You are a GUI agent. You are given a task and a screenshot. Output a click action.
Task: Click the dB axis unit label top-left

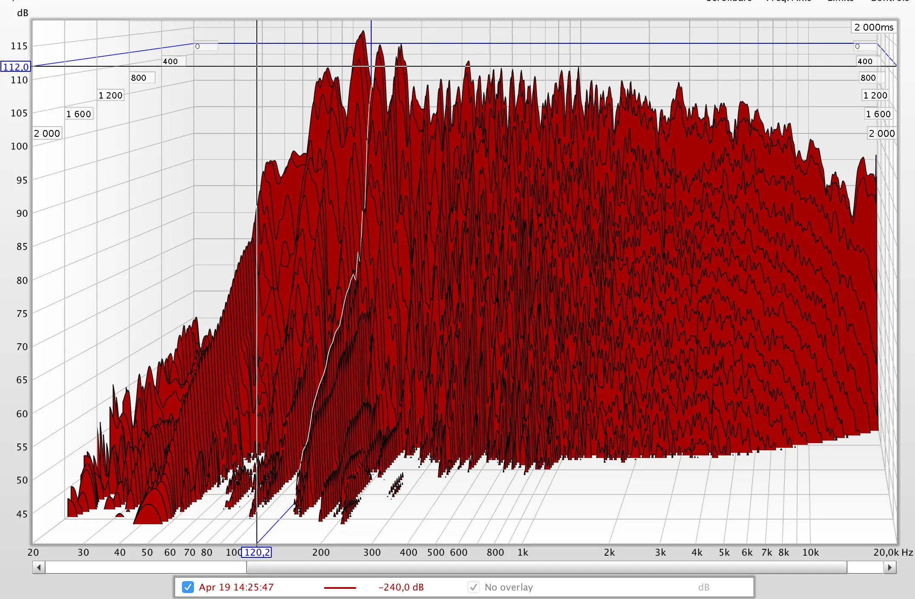[23, 13]
